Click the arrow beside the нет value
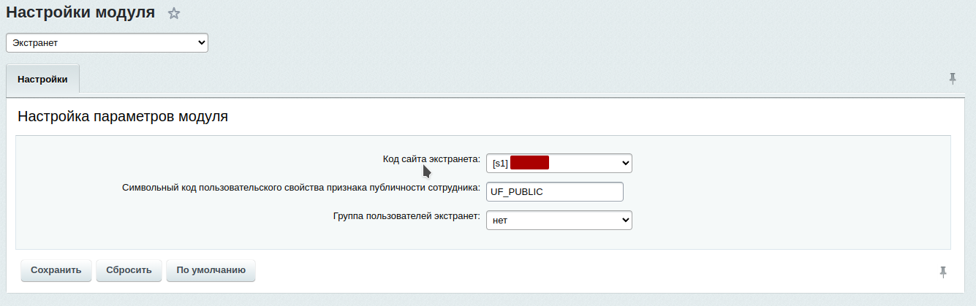 [x=624, y=220]
